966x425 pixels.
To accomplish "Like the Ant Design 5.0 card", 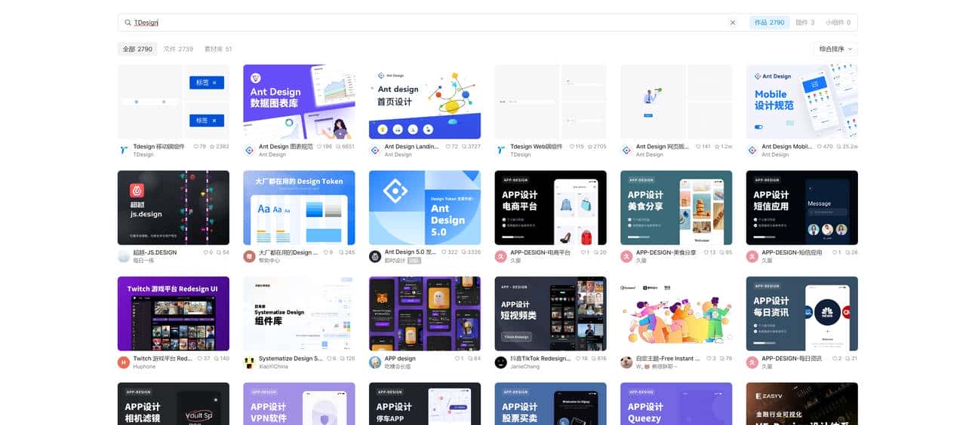I will [x=450, y=252].
